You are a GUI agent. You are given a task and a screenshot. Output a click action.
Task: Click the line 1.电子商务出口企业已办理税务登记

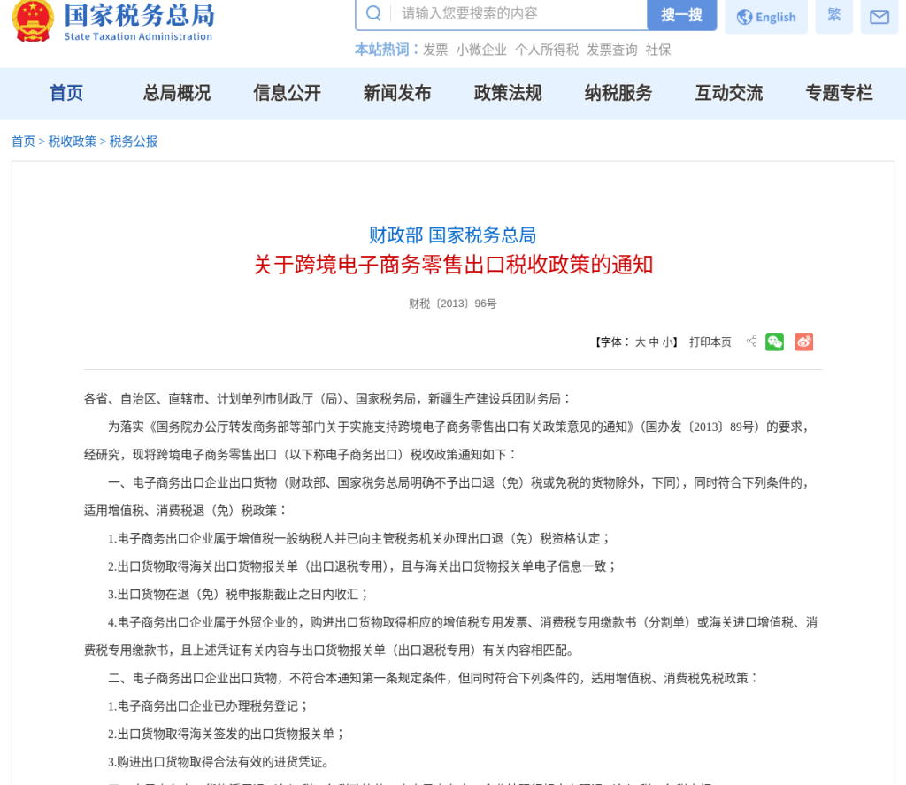[x=209, y=706]
